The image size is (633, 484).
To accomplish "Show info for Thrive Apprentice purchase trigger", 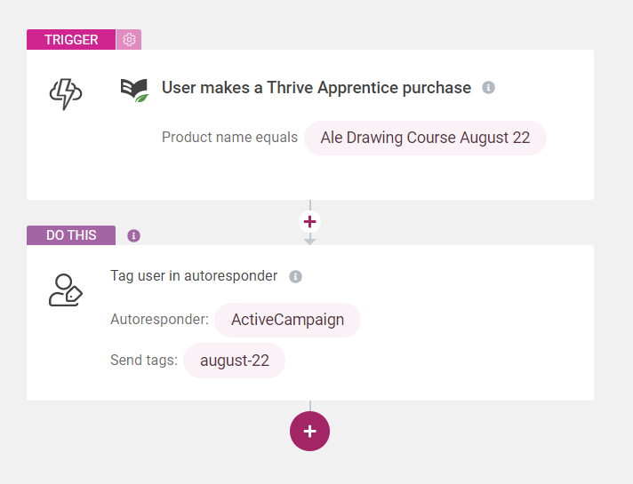I will pos(488,88).
